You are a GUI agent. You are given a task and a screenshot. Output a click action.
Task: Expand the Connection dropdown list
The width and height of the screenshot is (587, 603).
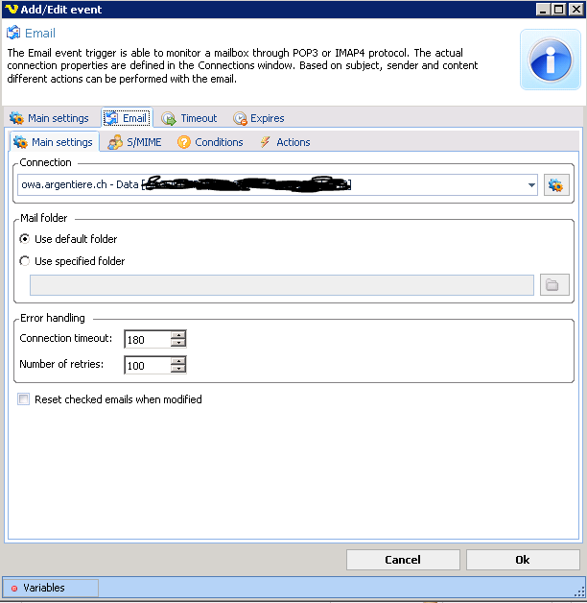[x=531, y=185]
